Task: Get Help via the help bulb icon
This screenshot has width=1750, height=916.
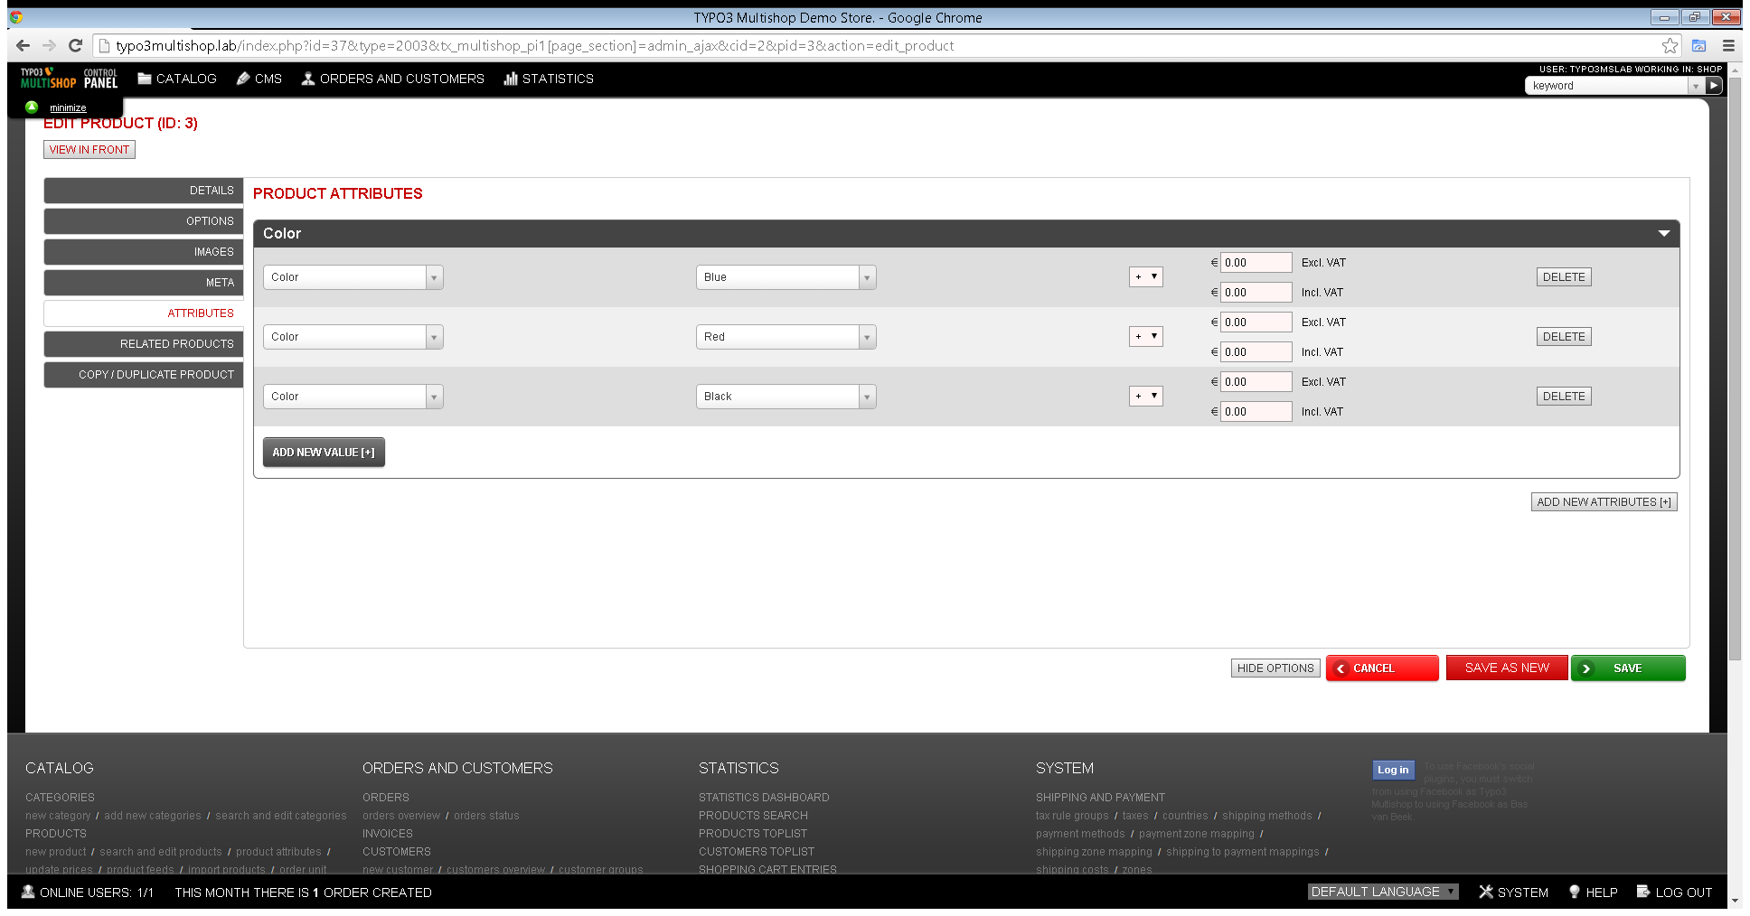Action: click(1575, 893)
